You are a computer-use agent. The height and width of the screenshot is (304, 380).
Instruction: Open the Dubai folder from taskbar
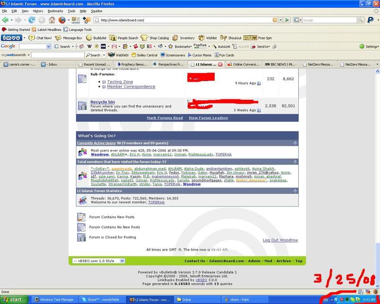[x=197, y=300]
